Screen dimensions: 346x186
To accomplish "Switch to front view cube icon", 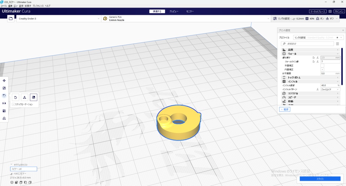I will [16, 182].
